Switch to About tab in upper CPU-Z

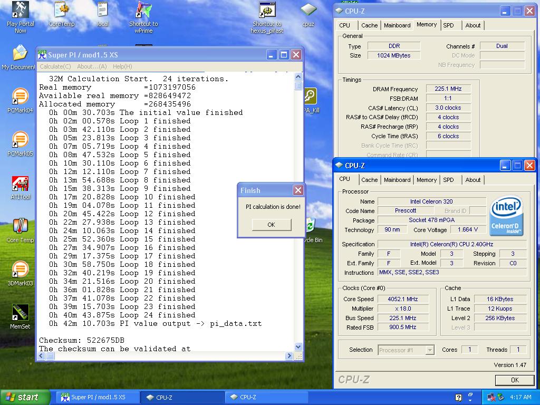point(473,25)
